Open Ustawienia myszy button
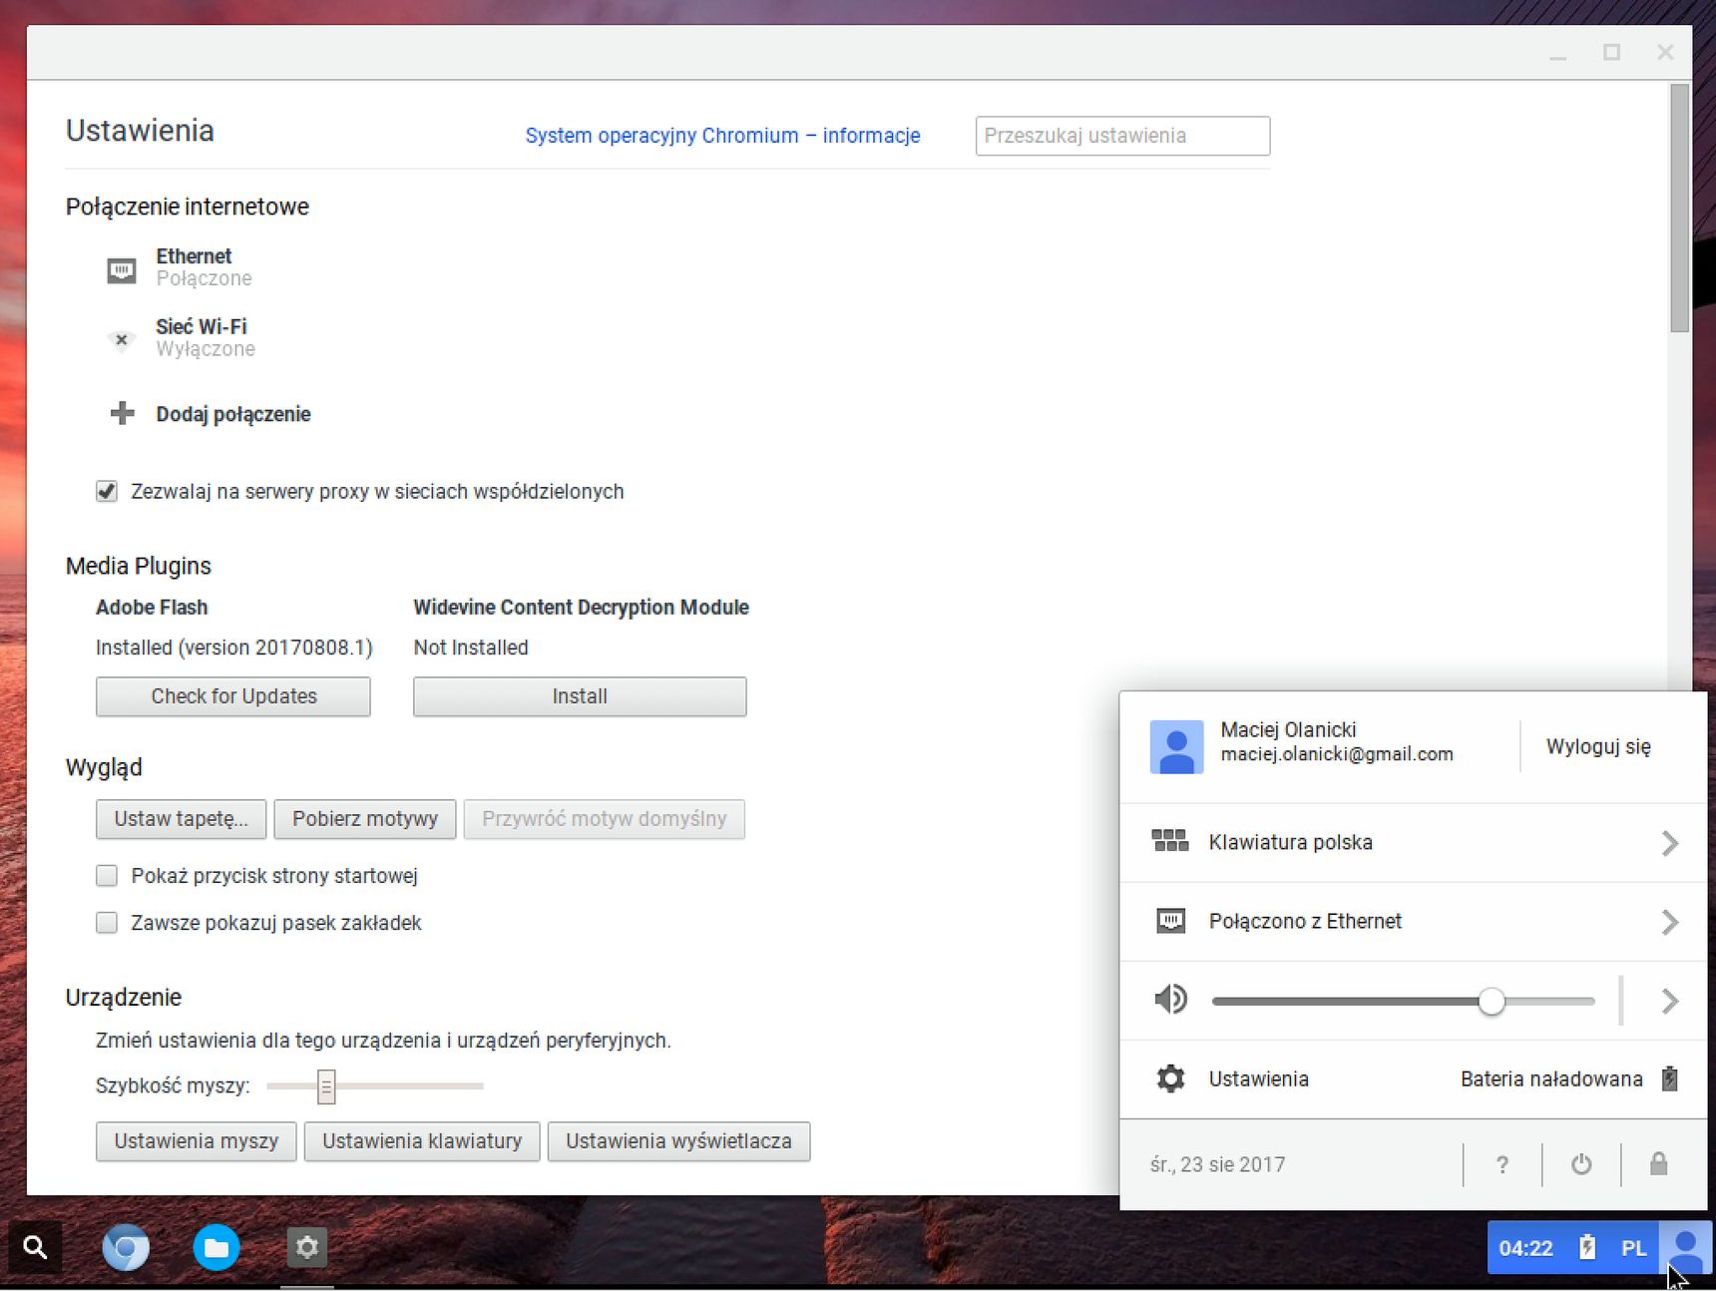 [196, 1141]
